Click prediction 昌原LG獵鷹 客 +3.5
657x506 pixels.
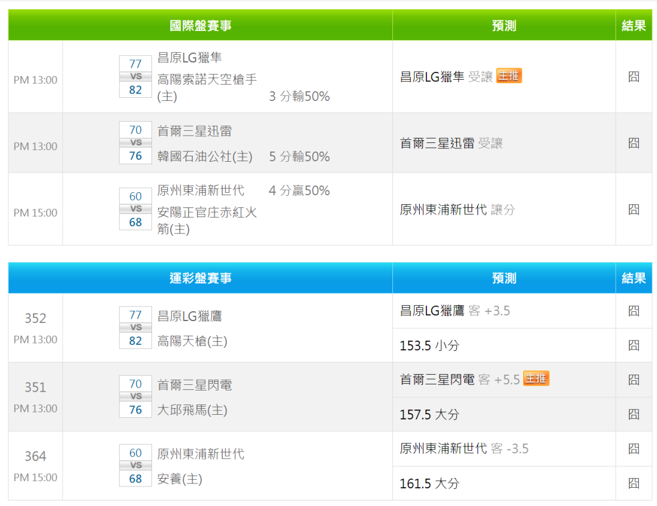click(x=455, y=311)
